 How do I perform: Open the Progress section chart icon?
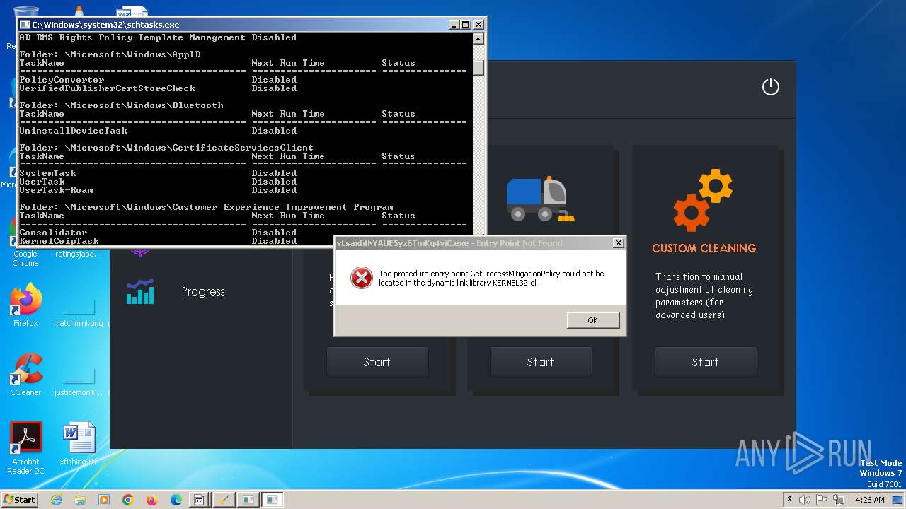click(140, 291)
